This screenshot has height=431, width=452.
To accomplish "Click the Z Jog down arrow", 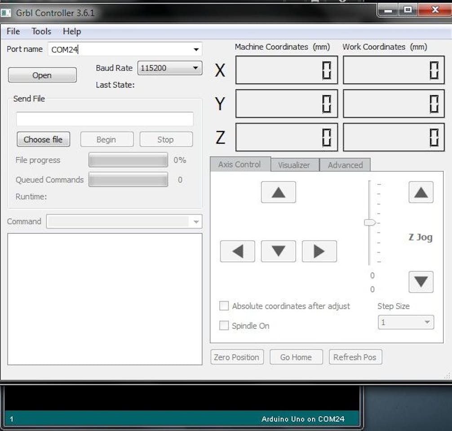I will coord(421,282).
